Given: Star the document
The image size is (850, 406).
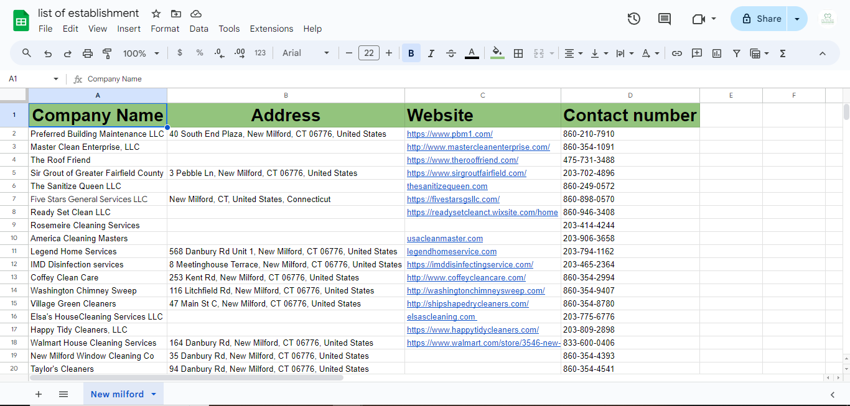Looking at the screenshot, I should pyautogui.click(x=156, y=14).
